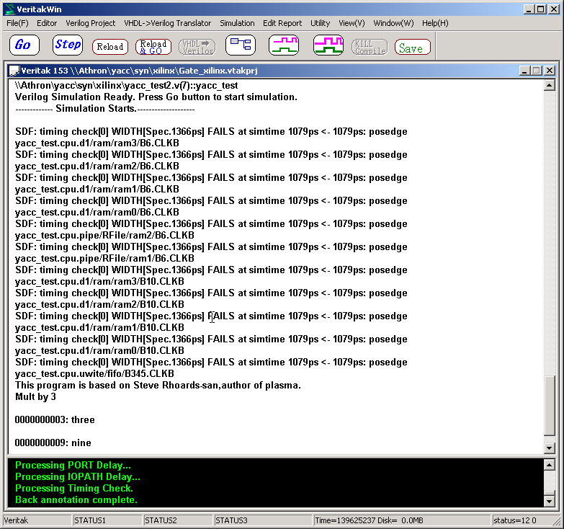The width and height of the screenshot is (564, 529).
Task: Open the Simulation menu
Action: 237,23
